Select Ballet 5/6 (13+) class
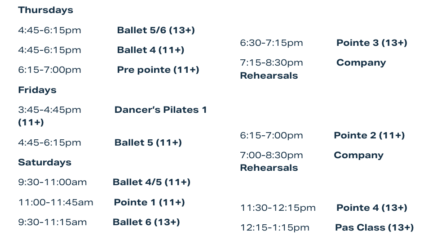This screenshot has width=446, height=240. click(x=156, y=30)
